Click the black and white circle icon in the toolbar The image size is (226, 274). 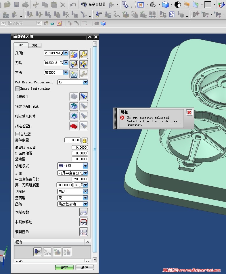click(x=178, y=5)
